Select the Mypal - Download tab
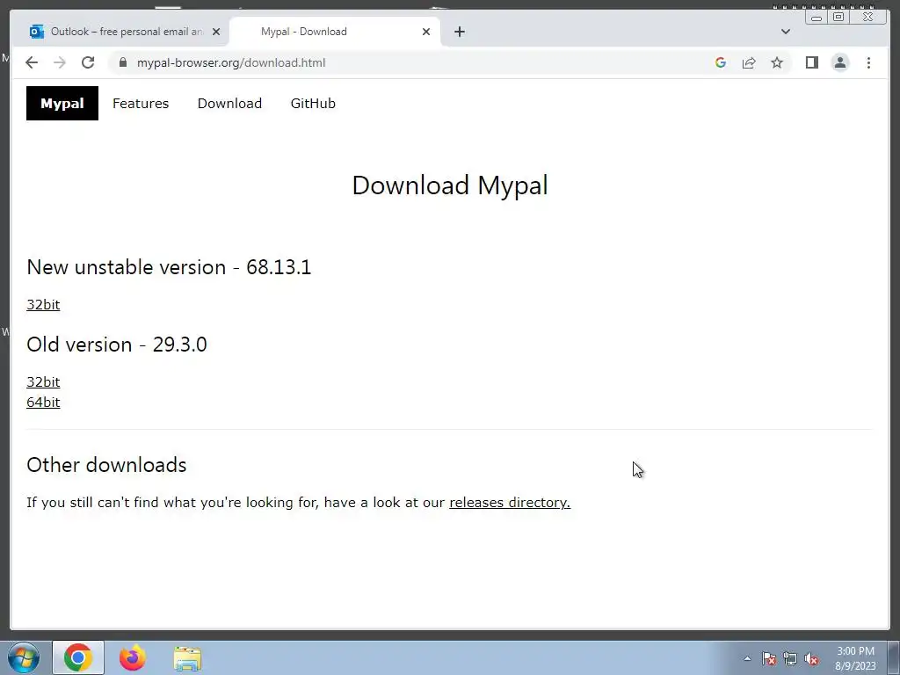 click(x=335, y=32)
